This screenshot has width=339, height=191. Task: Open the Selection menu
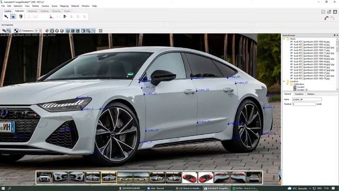pos(18,6)
